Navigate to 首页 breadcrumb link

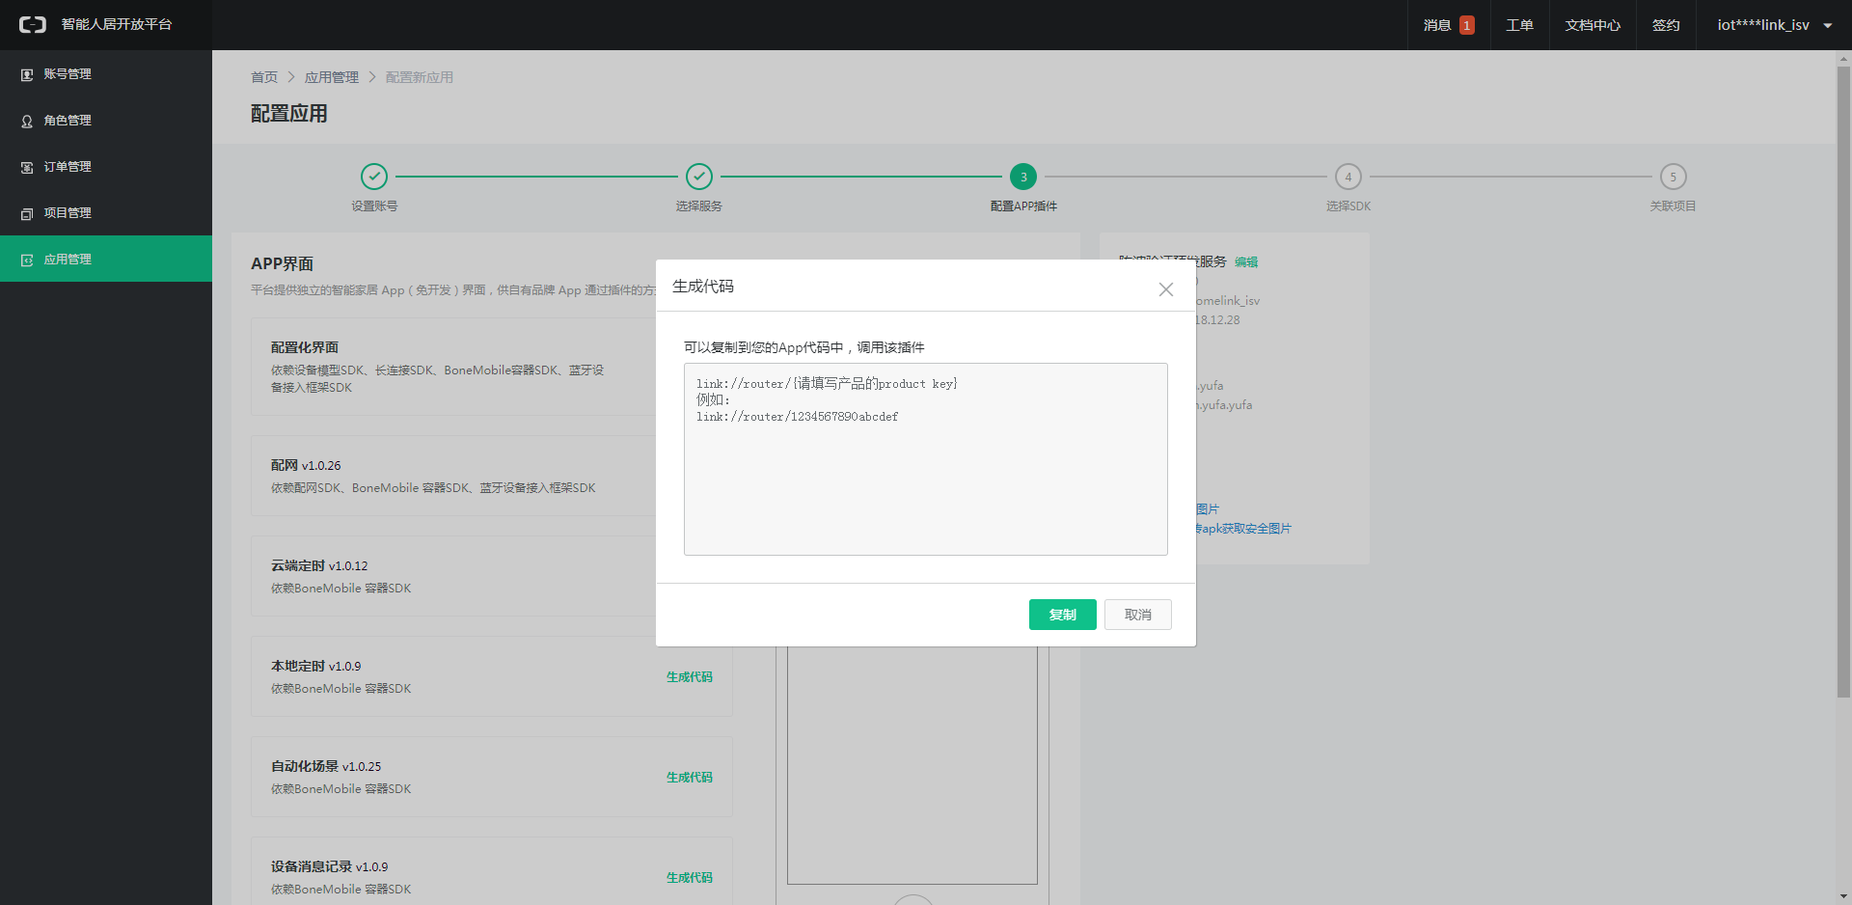263,77
